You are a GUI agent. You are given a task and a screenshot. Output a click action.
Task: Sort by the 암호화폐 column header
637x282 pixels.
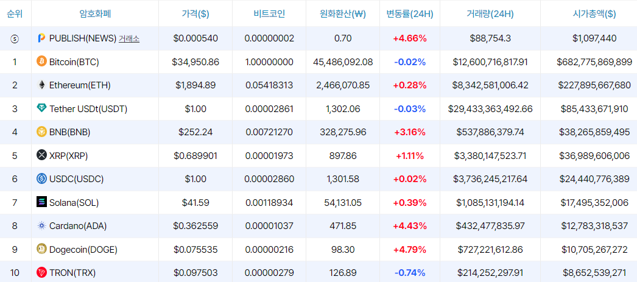[95, 14]
